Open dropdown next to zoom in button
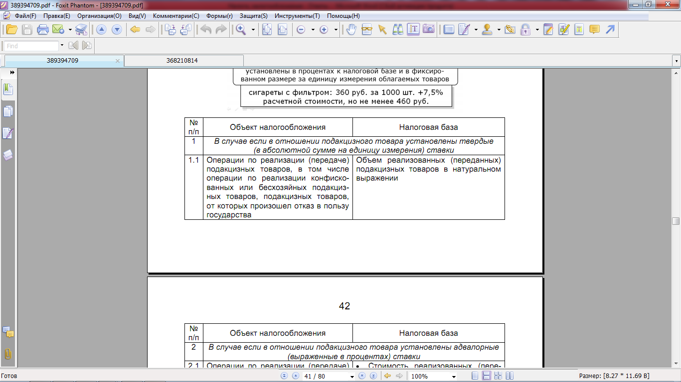Image resolution: width=681 pixels, height=382 pixels. [336, 30]
